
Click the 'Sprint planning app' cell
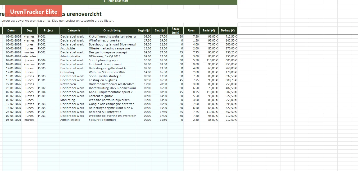pyautogui.click(x=112, y=60)
